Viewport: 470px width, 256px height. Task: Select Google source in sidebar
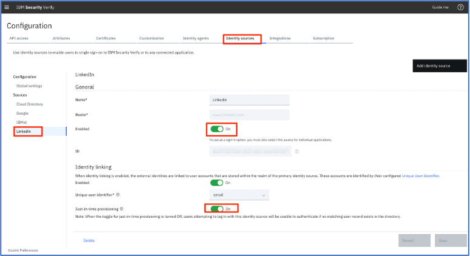[22, 113]
